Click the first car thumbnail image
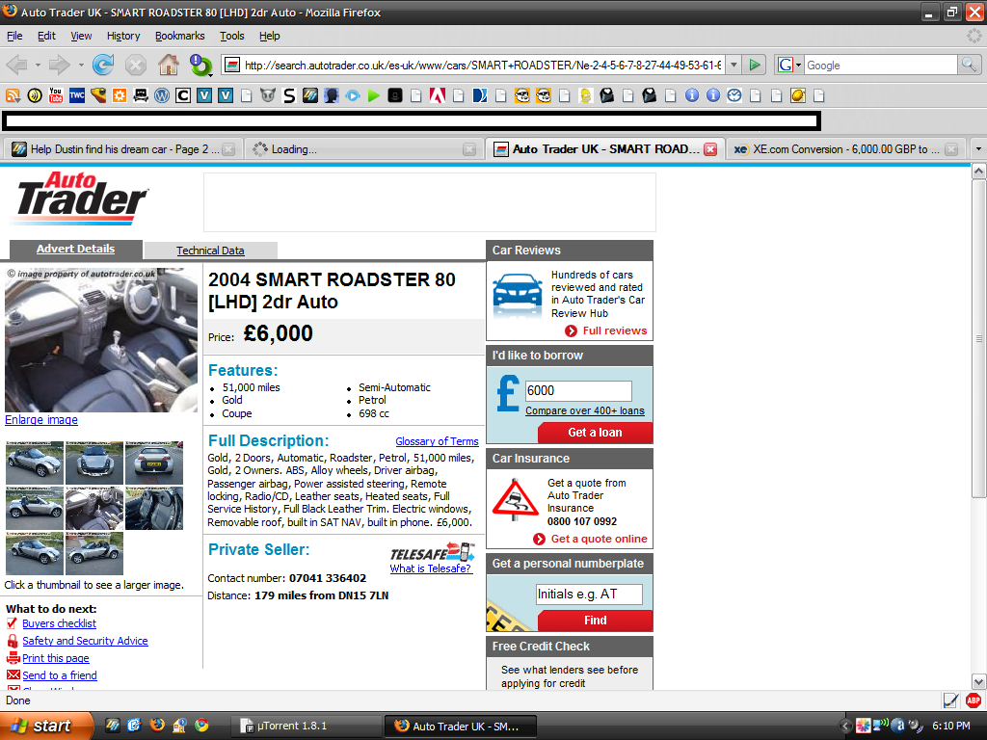Screen dimensions: 987x740 coord(35,463)
